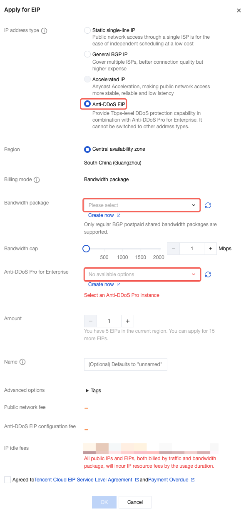Select General BGP IP option
This screenshot has width=241, height=511.
tap(87, 55)
